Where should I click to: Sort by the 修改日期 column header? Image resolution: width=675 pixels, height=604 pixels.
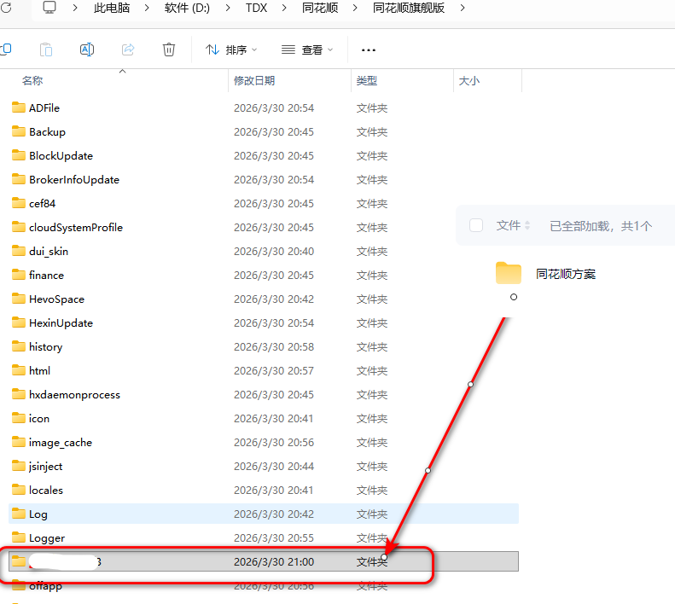point(254,80)
